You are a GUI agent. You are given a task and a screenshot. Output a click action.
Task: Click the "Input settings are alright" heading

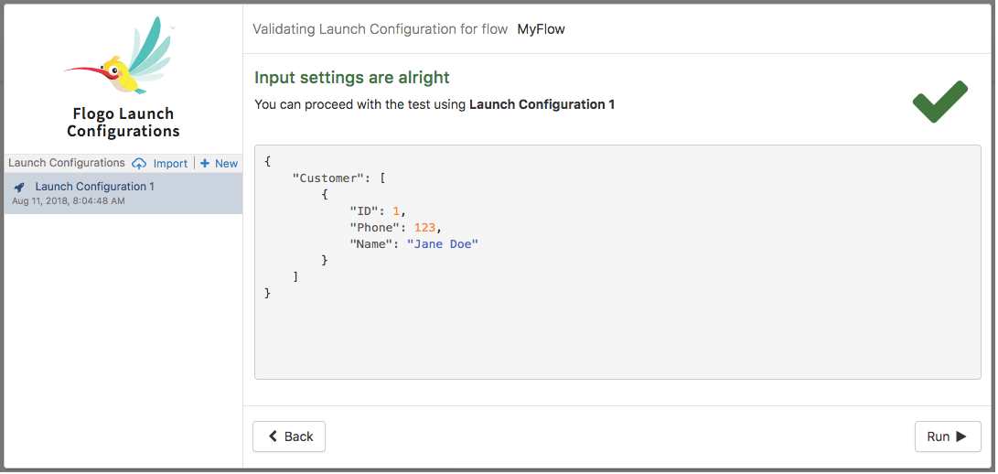(352, 79)
